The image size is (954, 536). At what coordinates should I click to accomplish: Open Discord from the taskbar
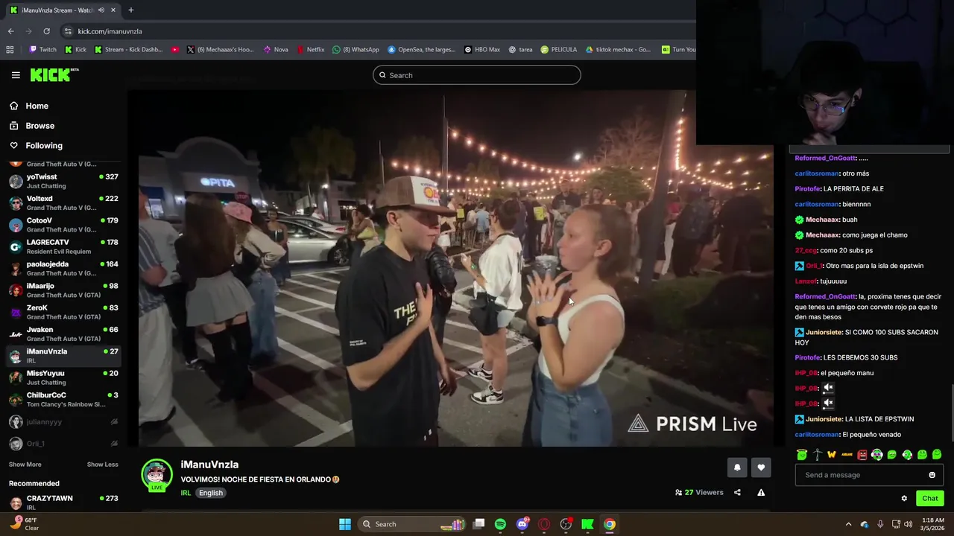point(522,524)
